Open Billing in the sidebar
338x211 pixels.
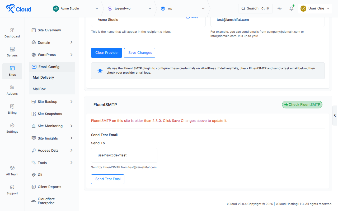click(x=12, y=109)
